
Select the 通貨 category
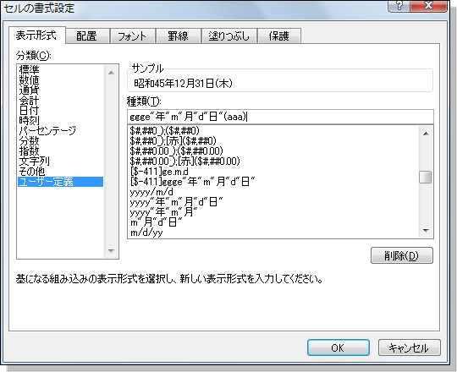point(29,90)
